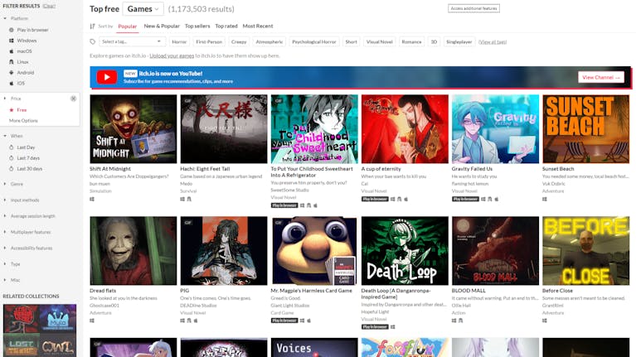This screenshot has height=357, width=636.
Task: Switch to the Popular sort tab
Action: click(x=128, y=26)
